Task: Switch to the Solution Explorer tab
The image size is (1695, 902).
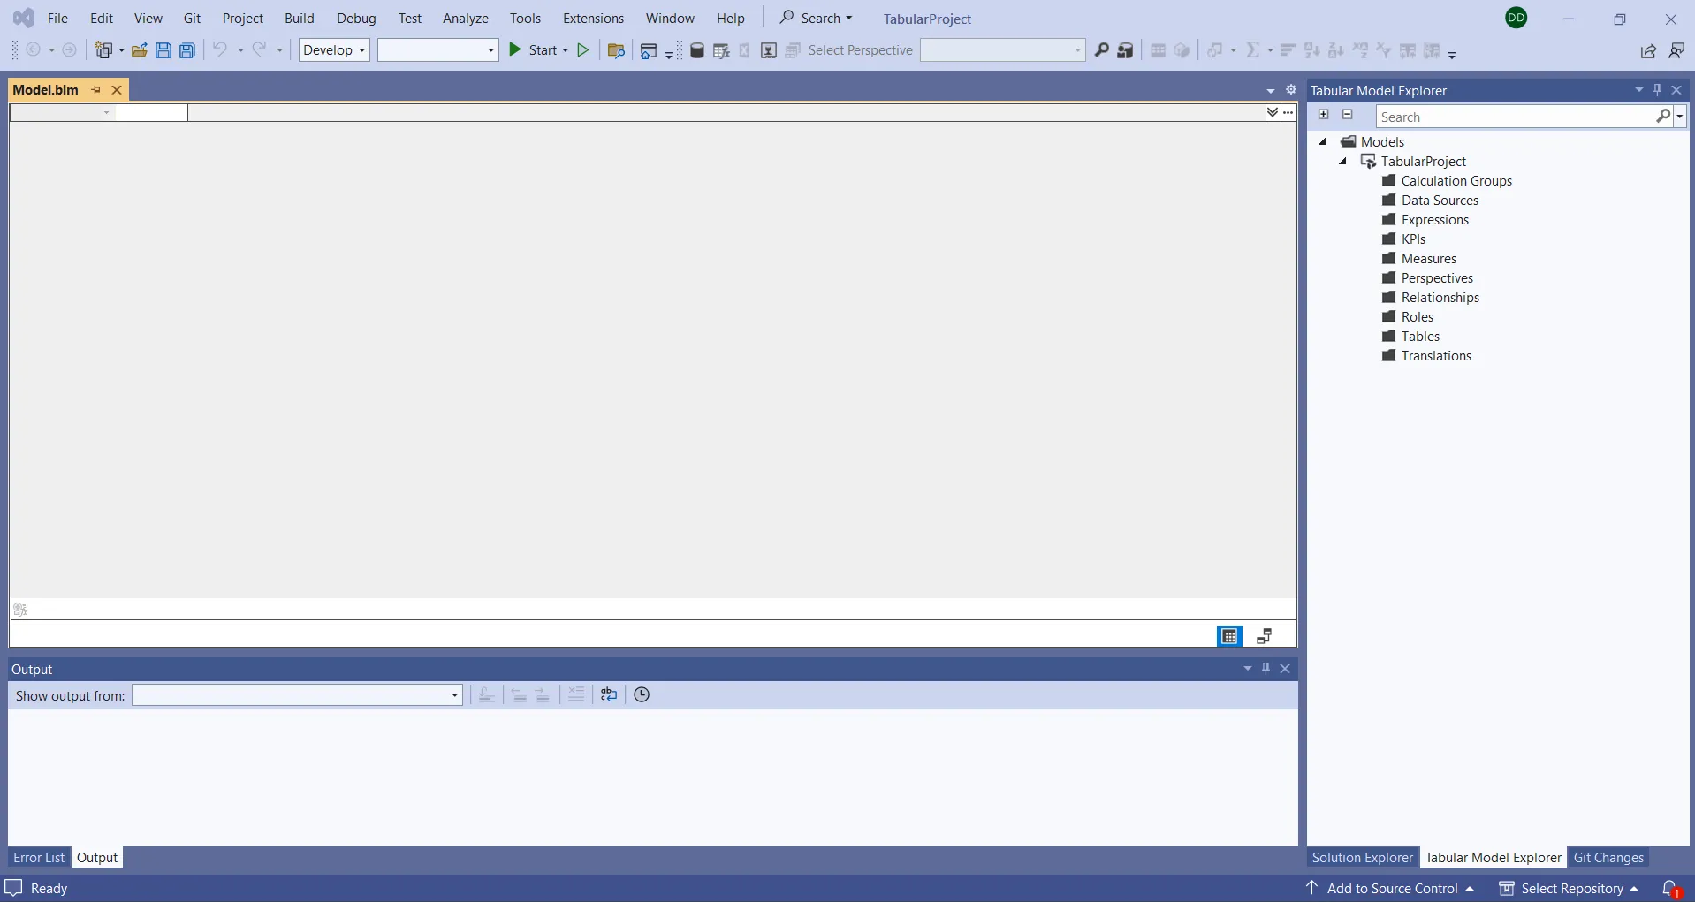Action: pos(1362,858)
